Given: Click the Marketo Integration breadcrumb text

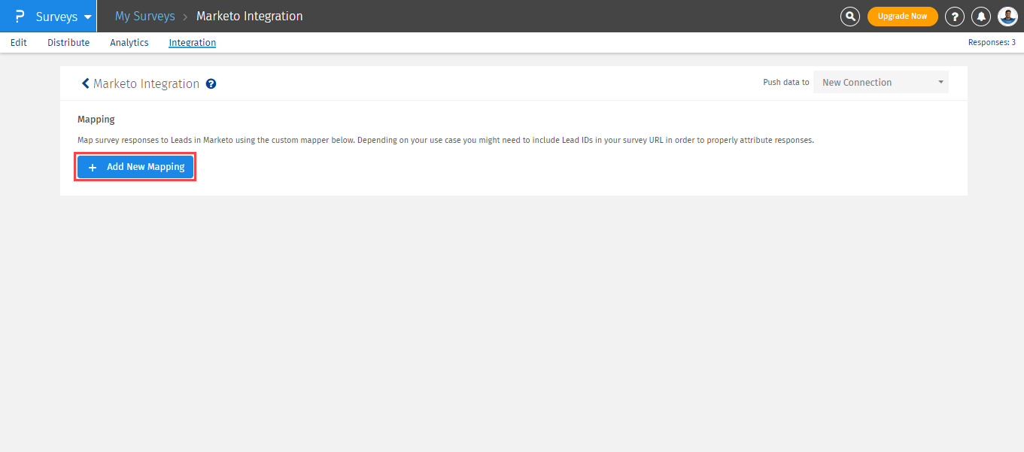Looking at the screenshot, I should (250, 16).
